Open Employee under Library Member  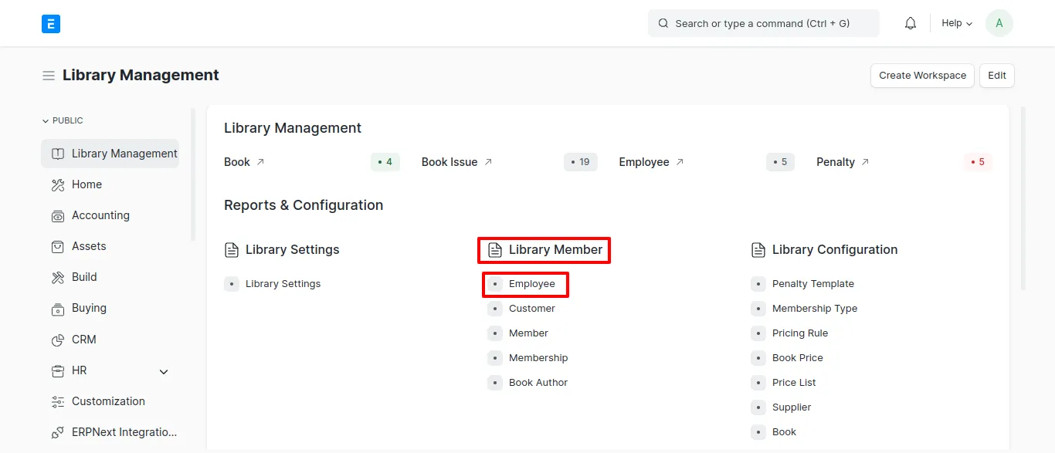(x=531, y=284)
